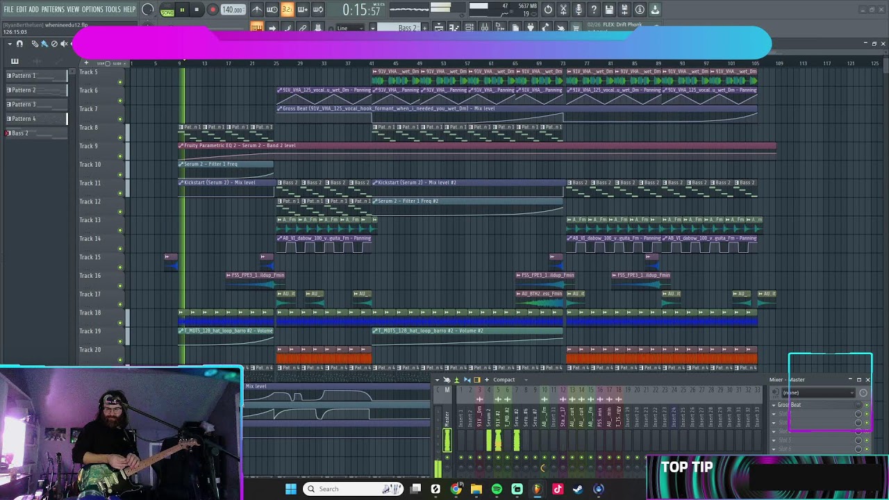Viewport: 889px width, 500px height.
Task: Select the playlist paint brush tool
Action: coord(45,44)
